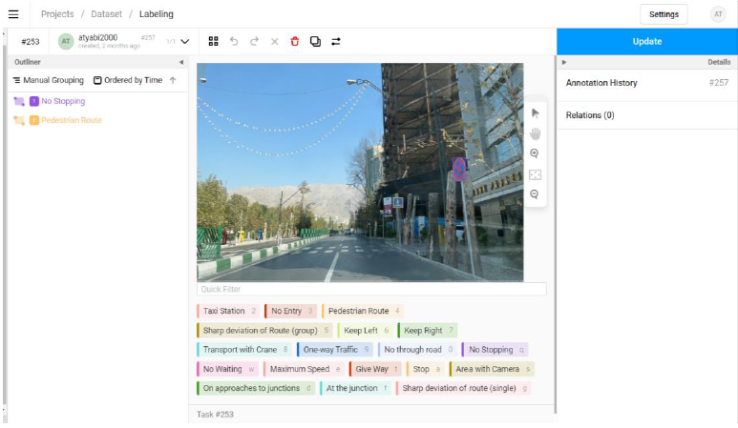Select the arrow pointer tool
Image resolution: width=738 pixels, height=428 pixels.
(535, 112)
